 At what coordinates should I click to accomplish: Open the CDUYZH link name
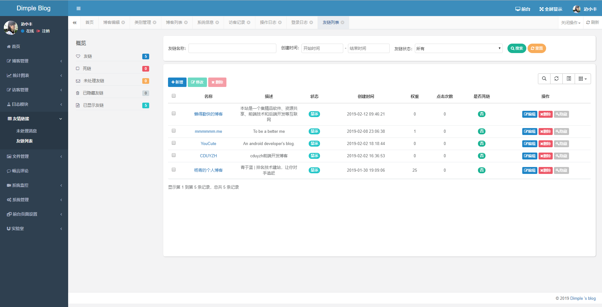(x=209, y=156)
